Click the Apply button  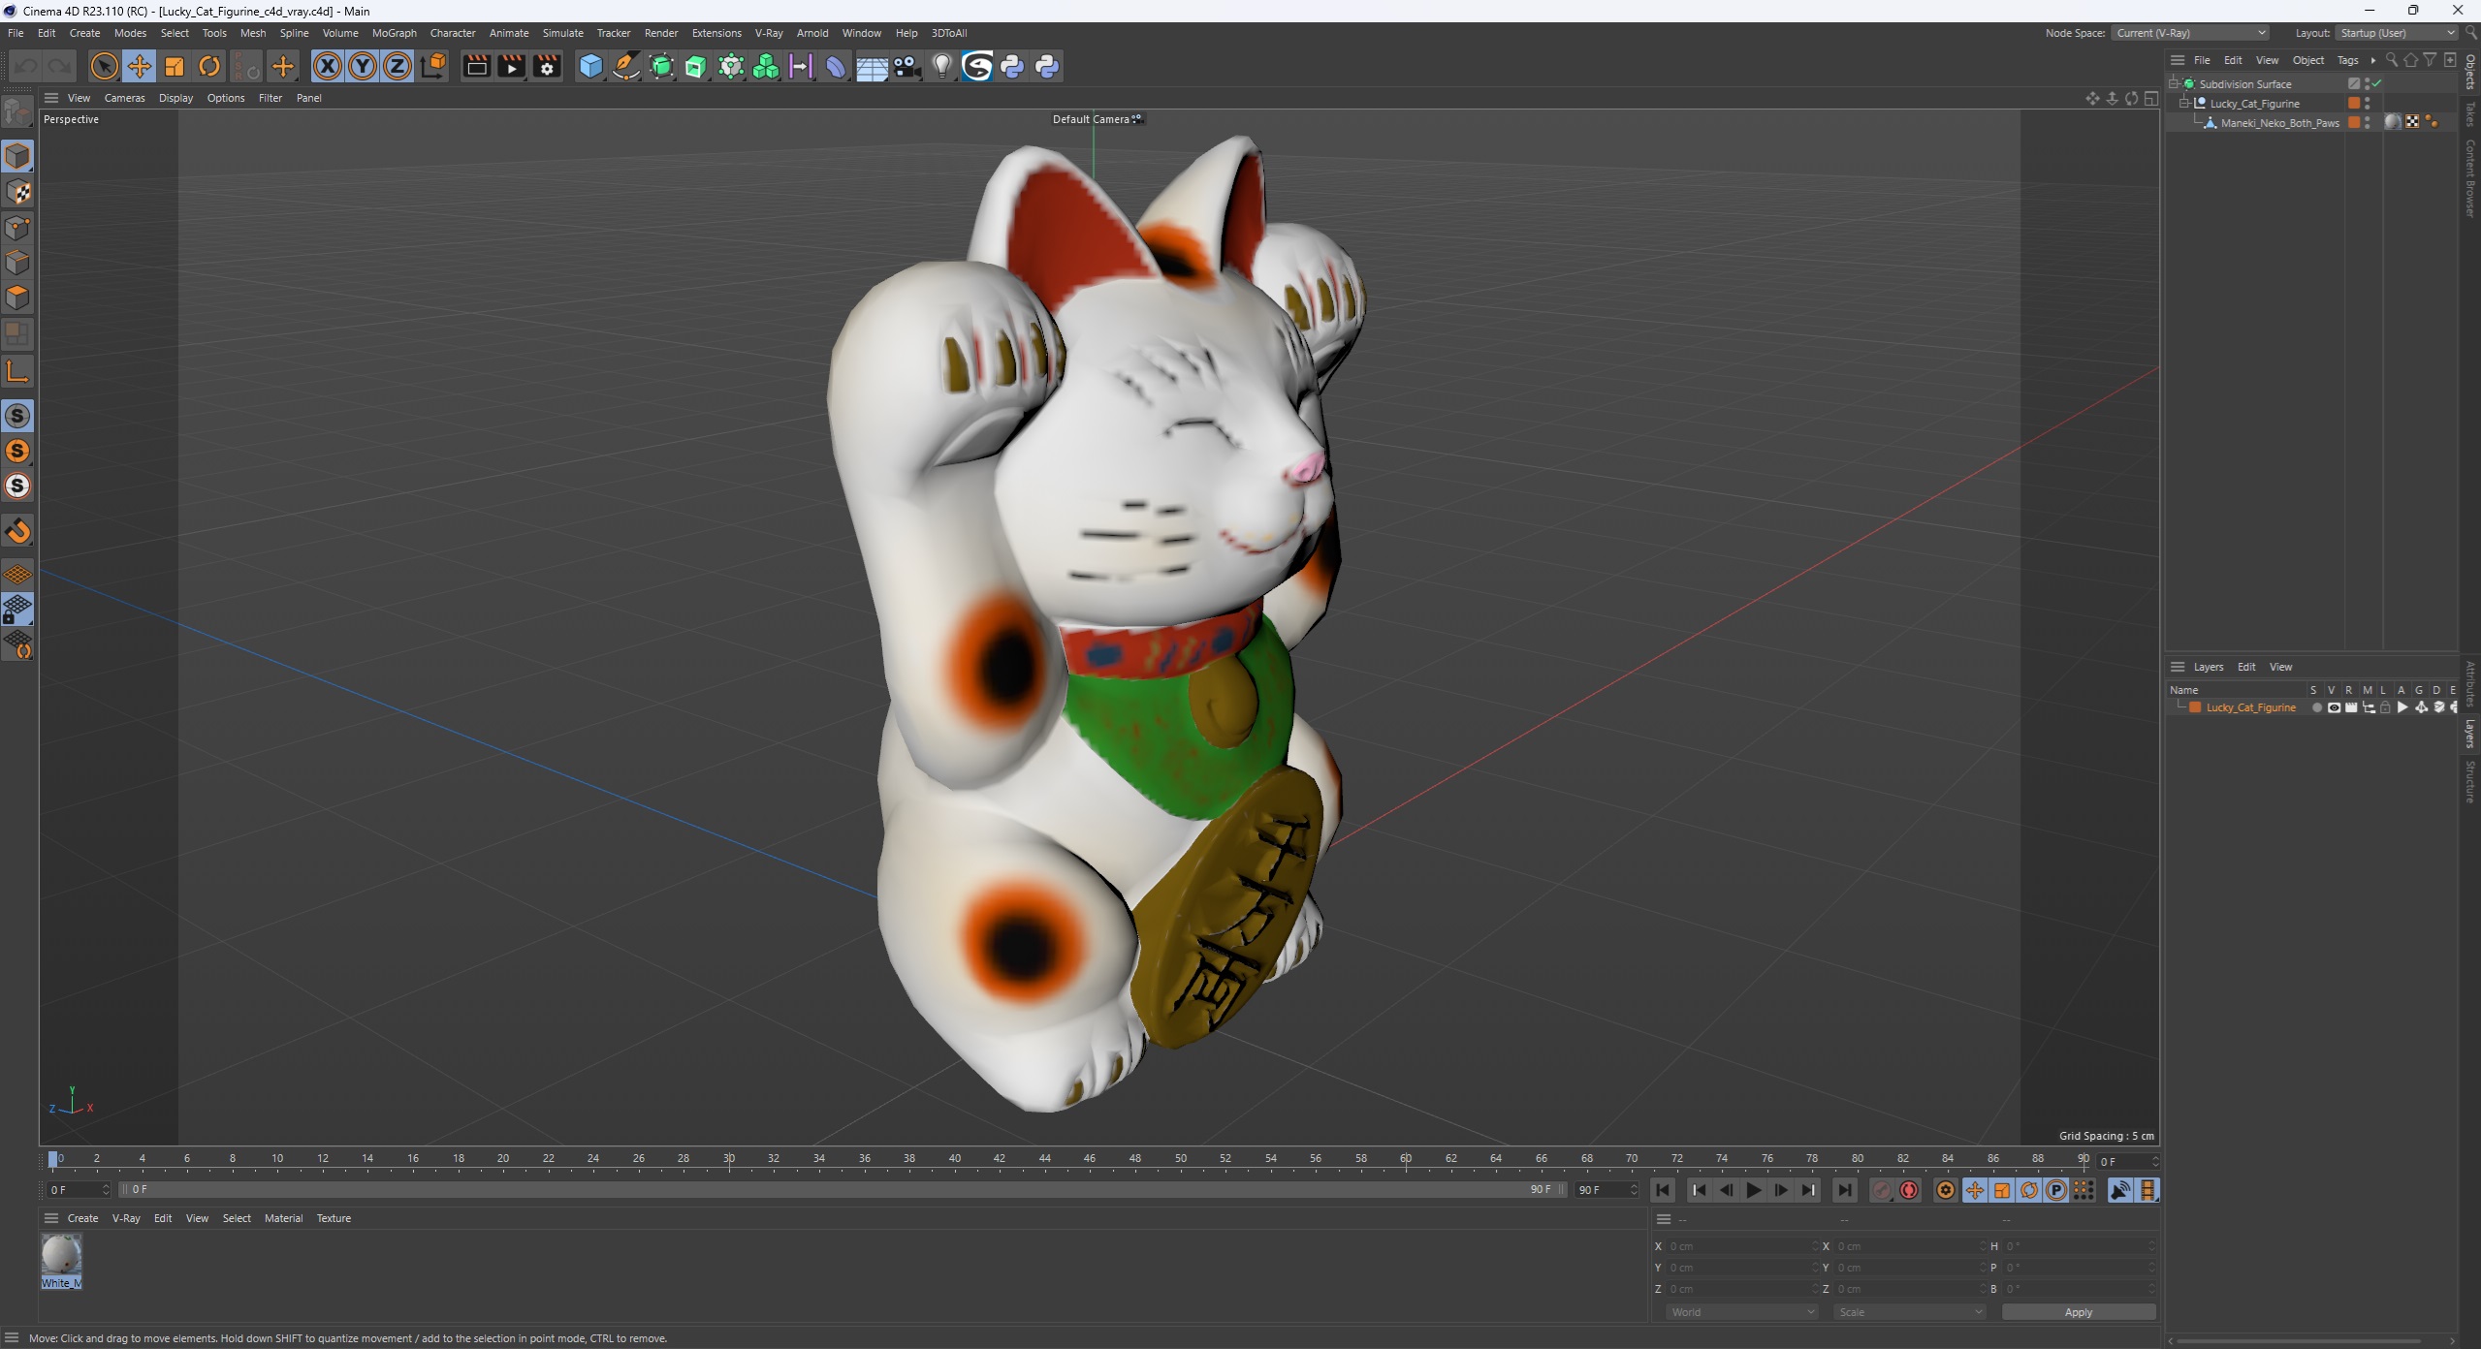point(2079,1312)
